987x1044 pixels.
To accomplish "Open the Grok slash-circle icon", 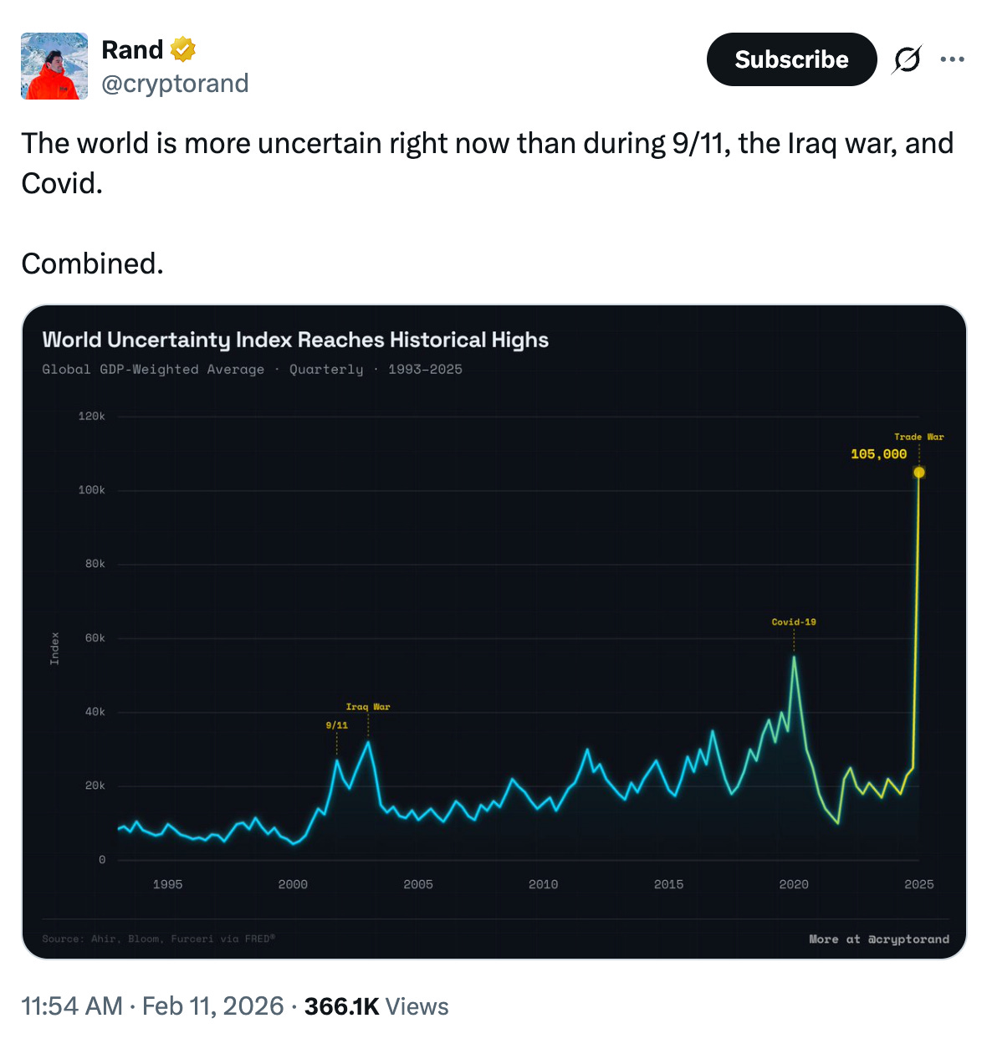I will click(907, 59).
